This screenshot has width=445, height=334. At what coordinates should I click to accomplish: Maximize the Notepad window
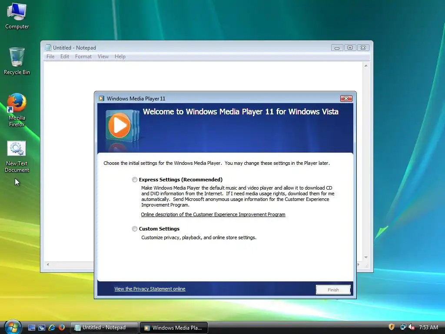tap(350, 48)
